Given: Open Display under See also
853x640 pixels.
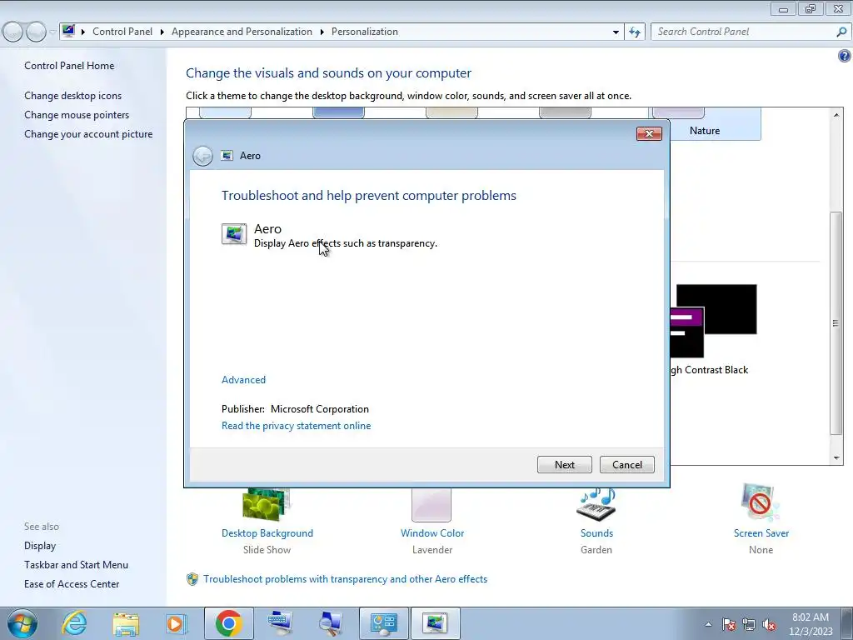Looking at the screenshot, I should tap(40, 546).
